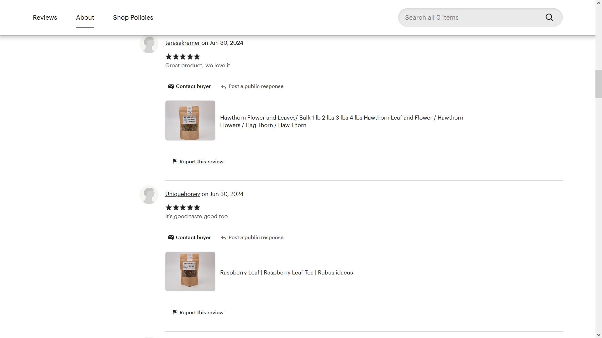Open Uniquehoney's username link
602x338 pixels.
(x=182, y=194)
